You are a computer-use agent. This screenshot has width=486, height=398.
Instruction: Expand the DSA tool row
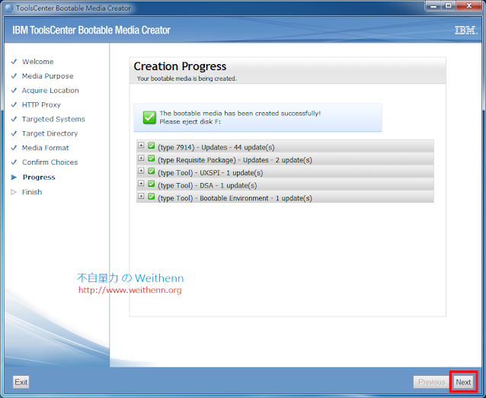[141, 183]
